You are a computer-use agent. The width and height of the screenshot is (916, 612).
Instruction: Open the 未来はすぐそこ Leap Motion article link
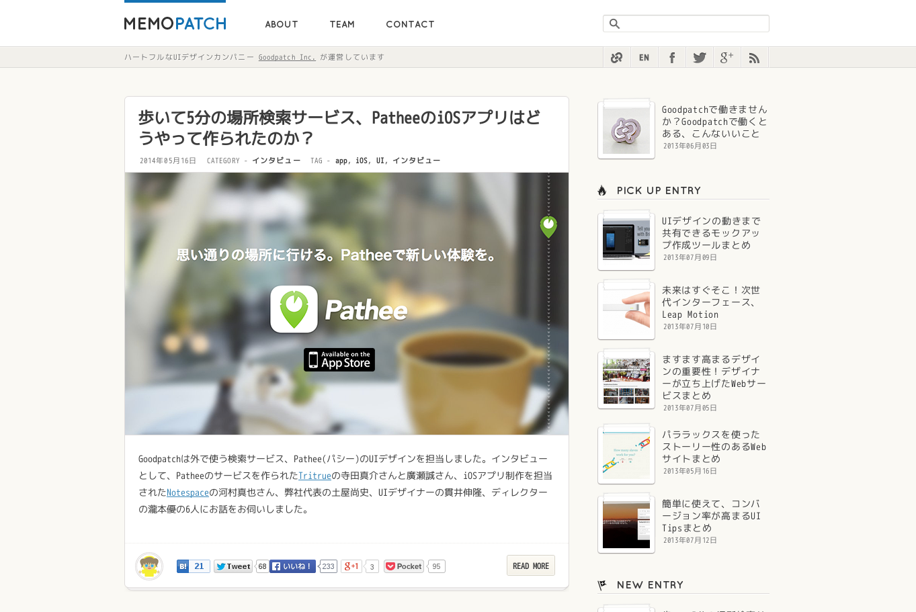[711, 302]
